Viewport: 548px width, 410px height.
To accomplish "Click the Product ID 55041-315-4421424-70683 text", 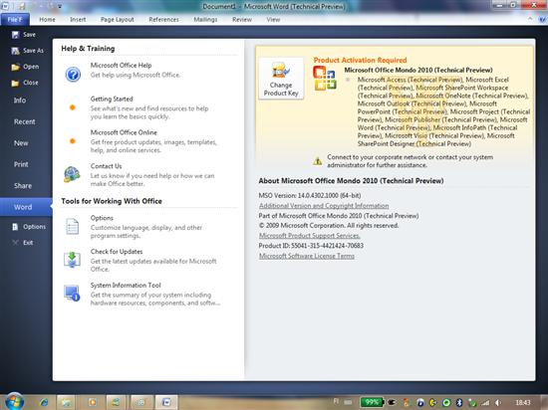I will 311,246.
